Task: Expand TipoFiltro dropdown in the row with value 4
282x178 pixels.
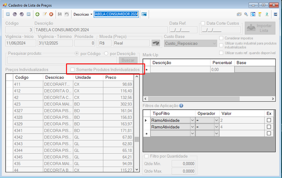Action: [192, 127]
